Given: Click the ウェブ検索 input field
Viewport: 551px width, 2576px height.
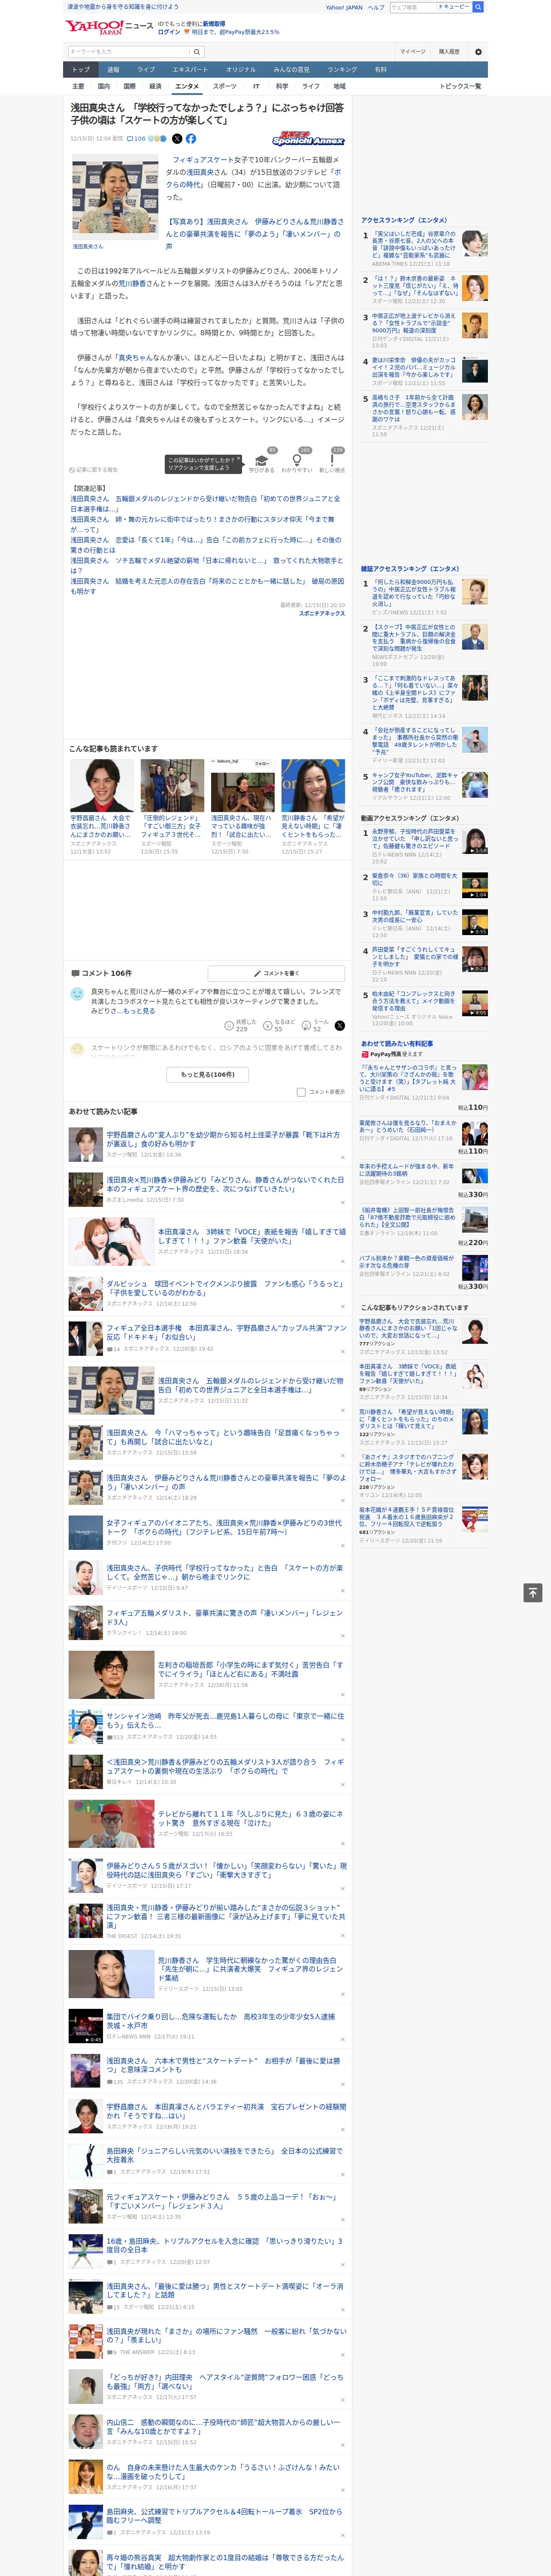Looking at the screenshot, I should (412, 7).
